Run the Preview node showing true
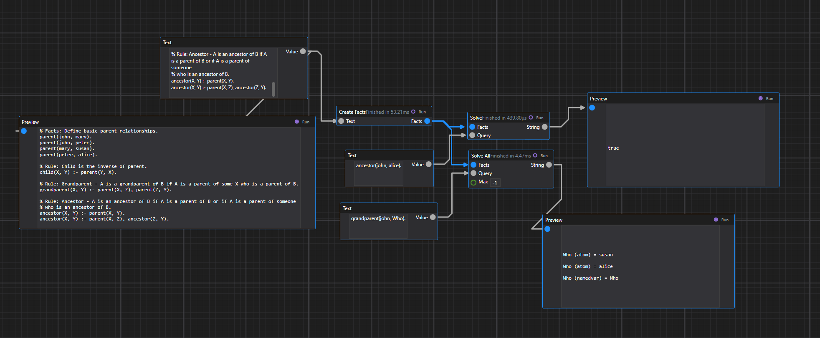Viewport: 820px width, 338px height. tap(769, 99)
